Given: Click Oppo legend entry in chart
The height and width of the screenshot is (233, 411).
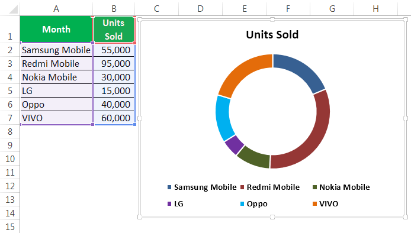Looking at the screenshot, I should click(x=253, y=203).
